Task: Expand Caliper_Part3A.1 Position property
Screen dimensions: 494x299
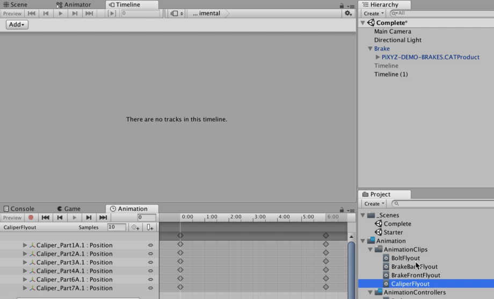Action: tap(25, 263)
